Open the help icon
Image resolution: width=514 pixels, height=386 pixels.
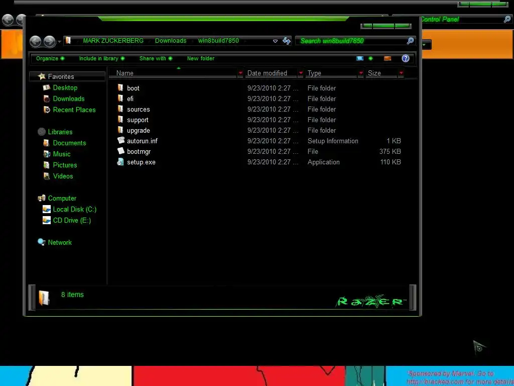click(x=406, y=58)
